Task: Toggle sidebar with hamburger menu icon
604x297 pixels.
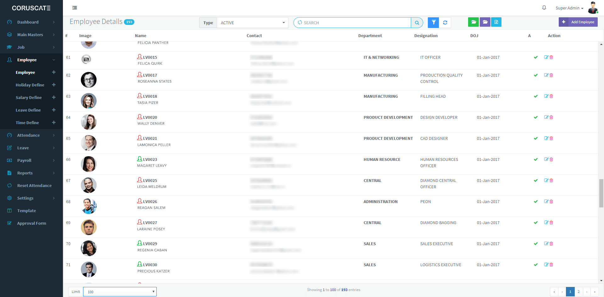Action: click(75, 8)
